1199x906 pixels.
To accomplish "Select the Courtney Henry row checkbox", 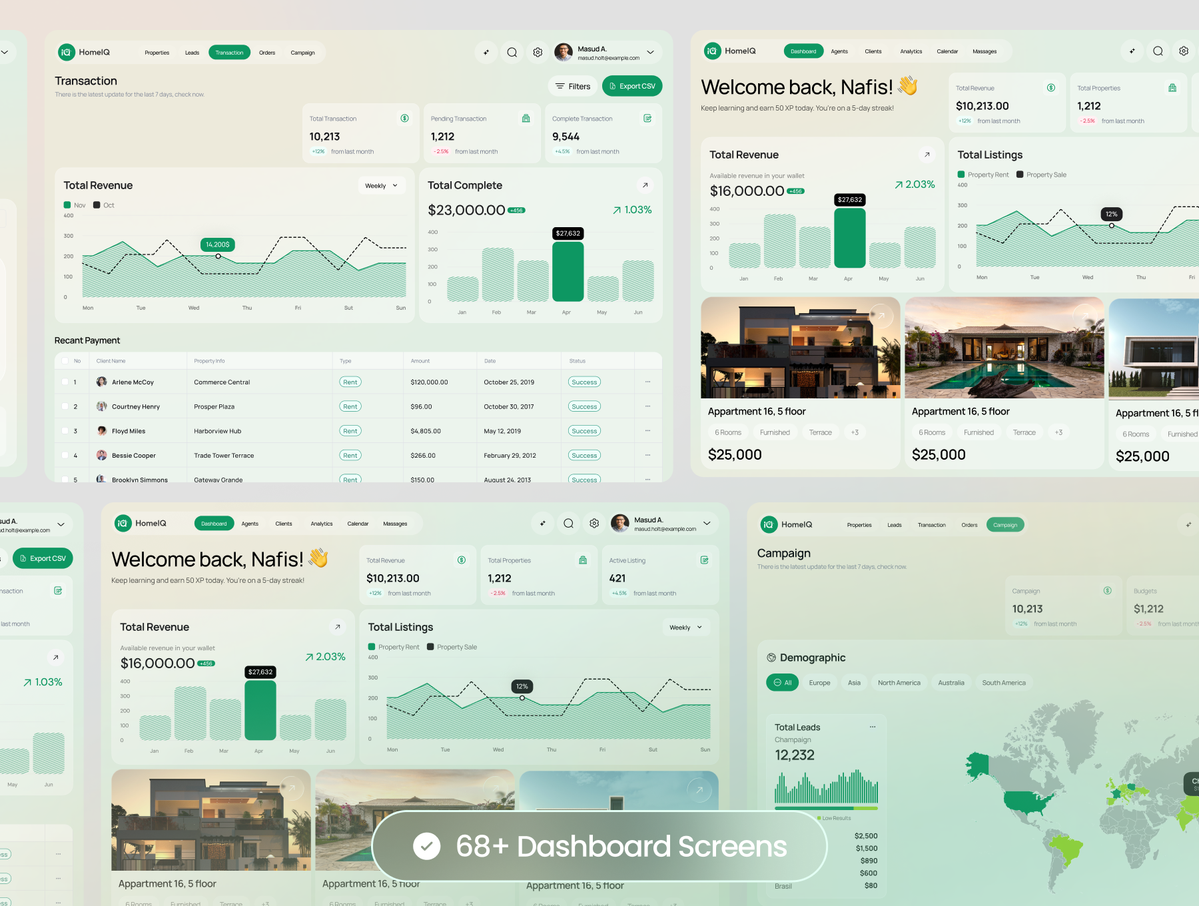I will (x=65, y=406).
